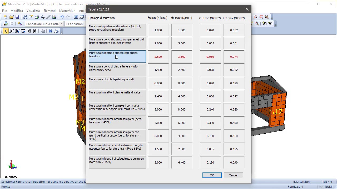This screenshot has width=337, height=189.
Task: Click the pointer with hatched box icon
Action: pos(34,31)
